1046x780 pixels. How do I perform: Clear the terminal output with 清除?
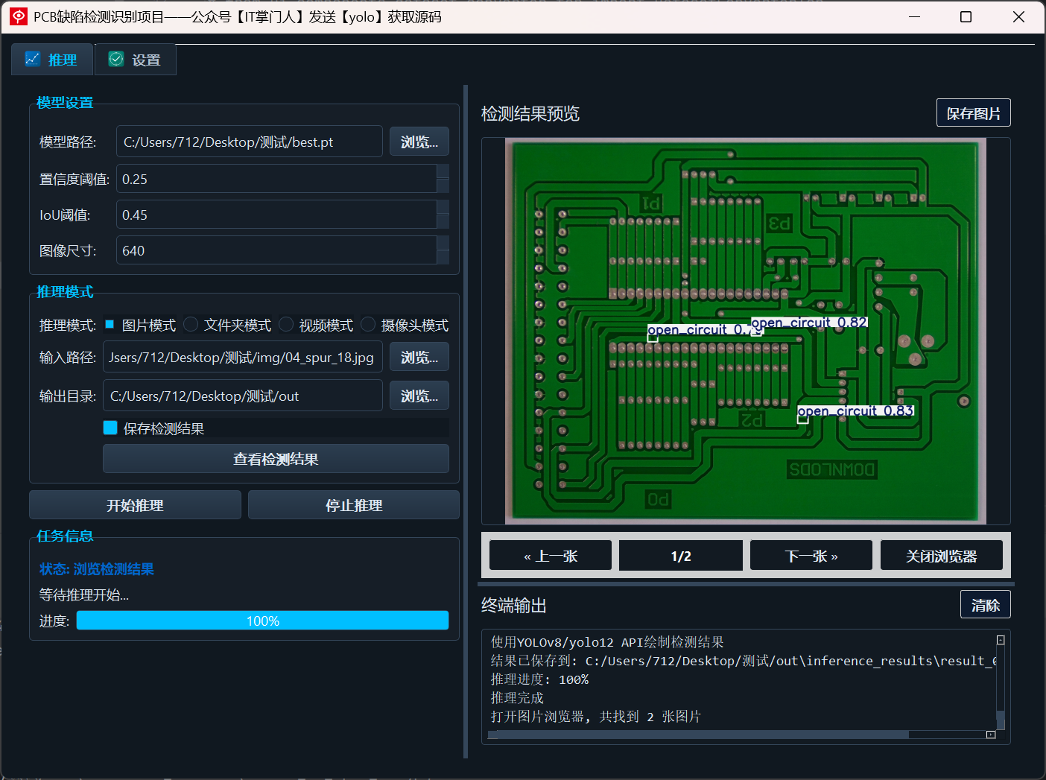pyautogui.click(x=985, y=604)
